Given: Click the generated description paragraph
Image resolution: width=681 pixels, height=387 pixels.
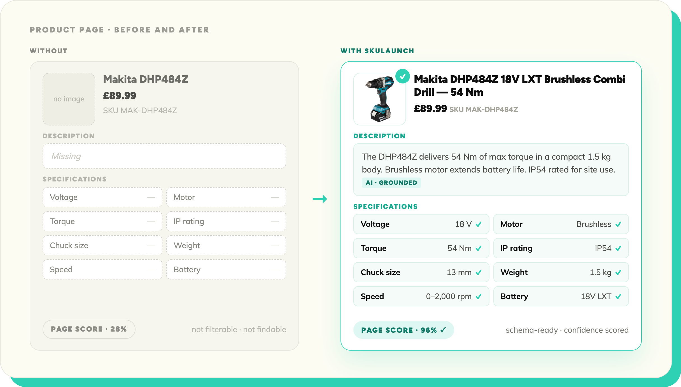Looking at the screenshot, I should tap(488, 163).
